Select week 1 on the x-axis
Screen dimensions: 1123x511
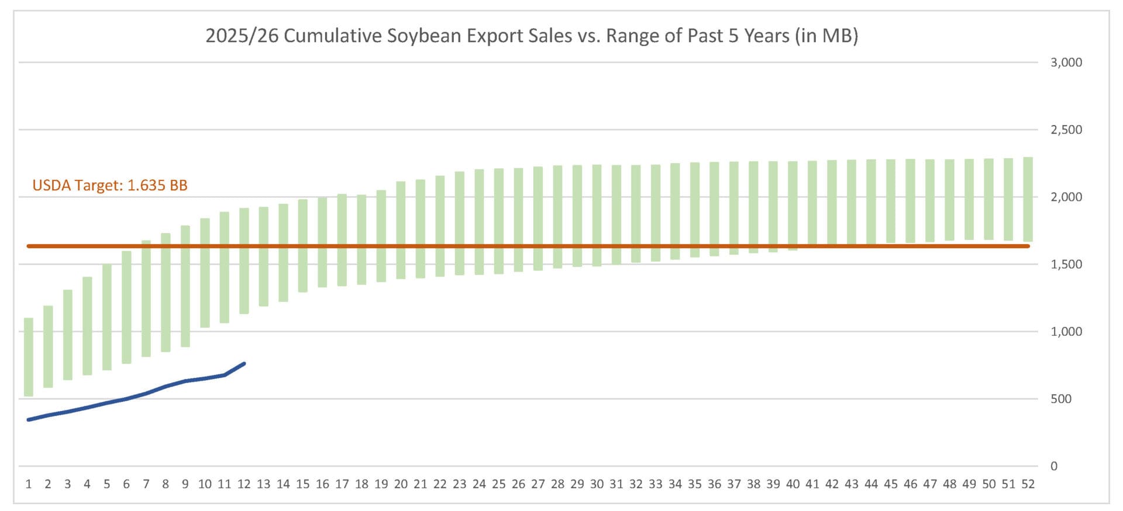pyautogui.click(x=28, y=484)
